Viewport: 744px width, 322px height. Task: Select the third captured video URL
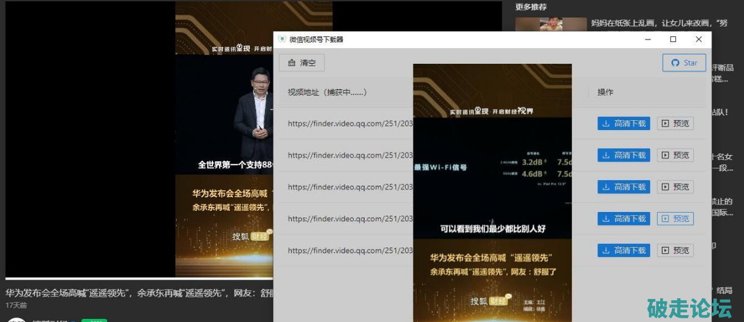click(349, 187)
